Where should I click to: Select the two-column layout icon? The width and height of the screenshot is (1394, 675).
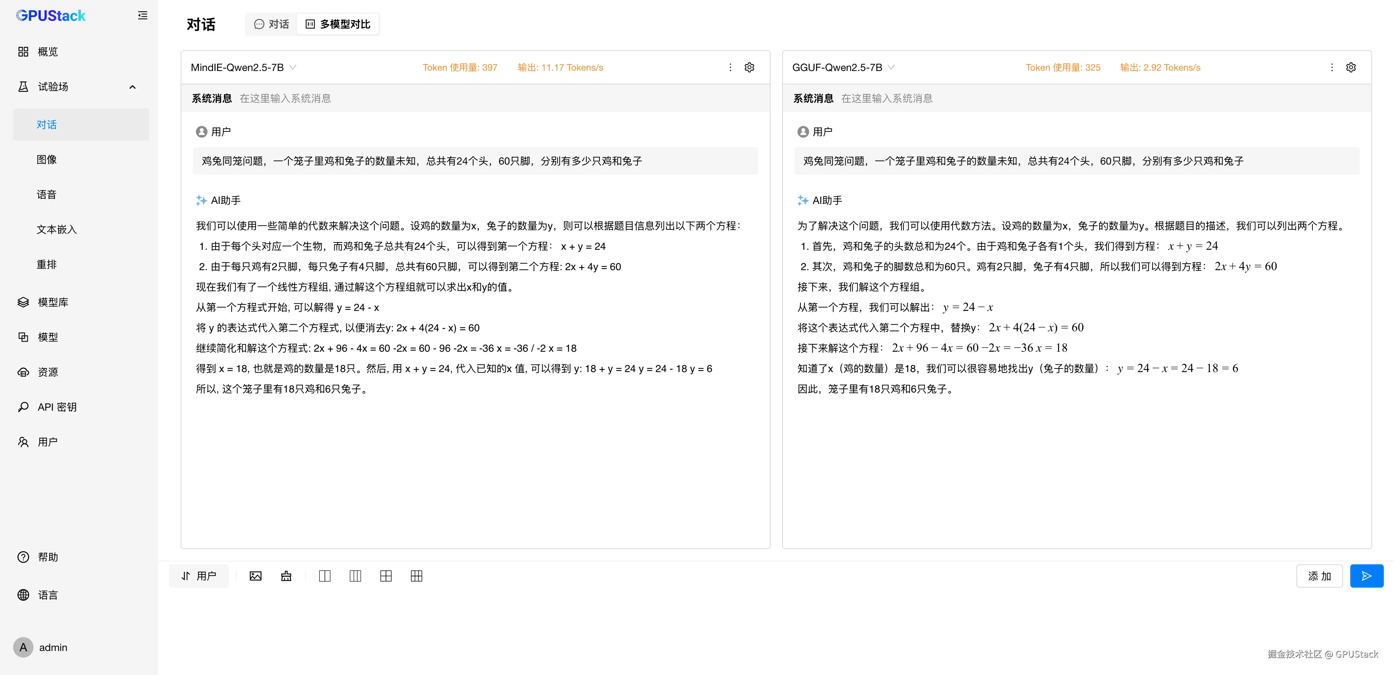click(x=325, y=576)
